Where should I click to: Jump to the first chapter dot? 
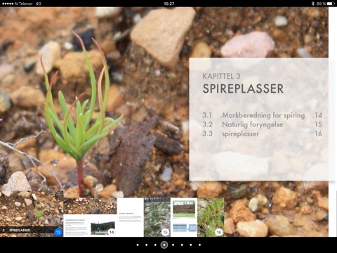click(138, 245)
